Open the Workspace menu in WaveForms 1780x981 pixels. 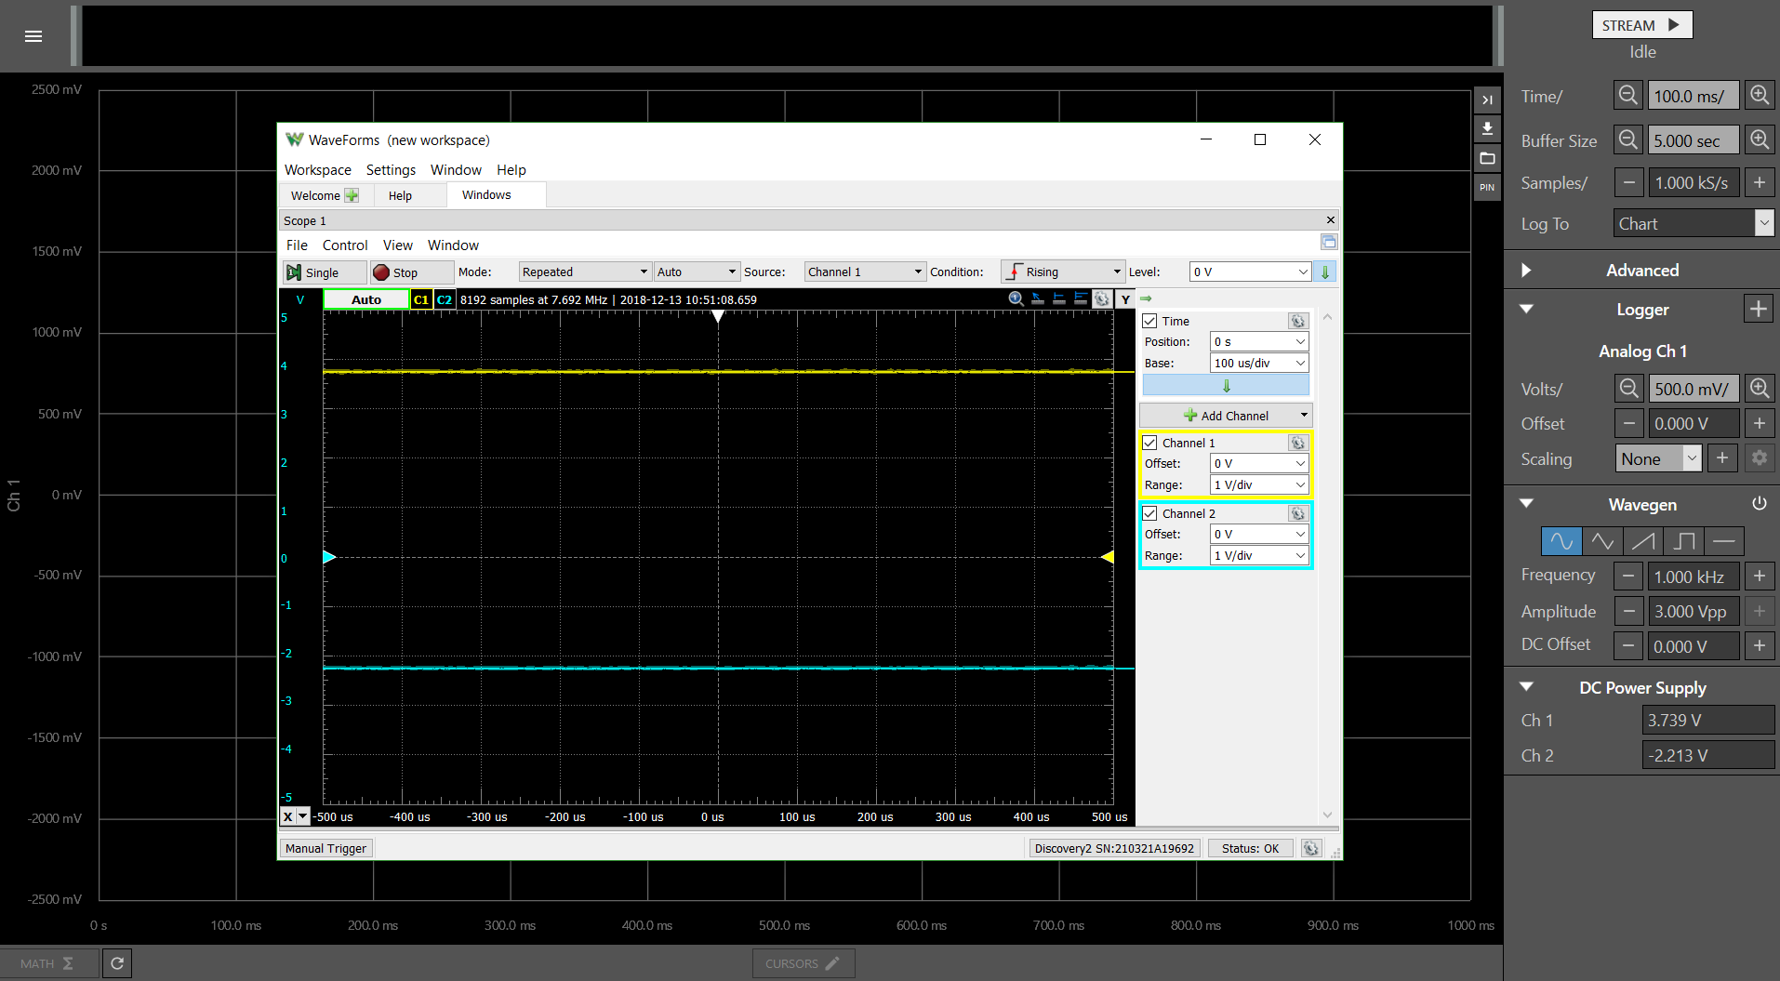318,169
